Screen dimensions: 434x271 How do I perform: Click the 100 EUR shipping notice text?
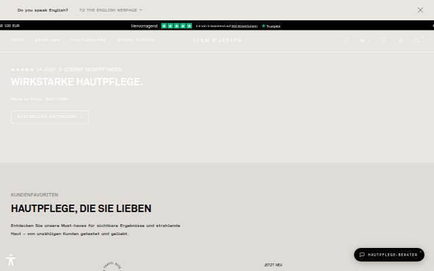pyautogui.click(x=10, y=26)
